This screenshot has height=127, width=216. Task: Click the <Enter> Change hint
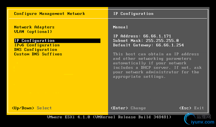point(128,108)
